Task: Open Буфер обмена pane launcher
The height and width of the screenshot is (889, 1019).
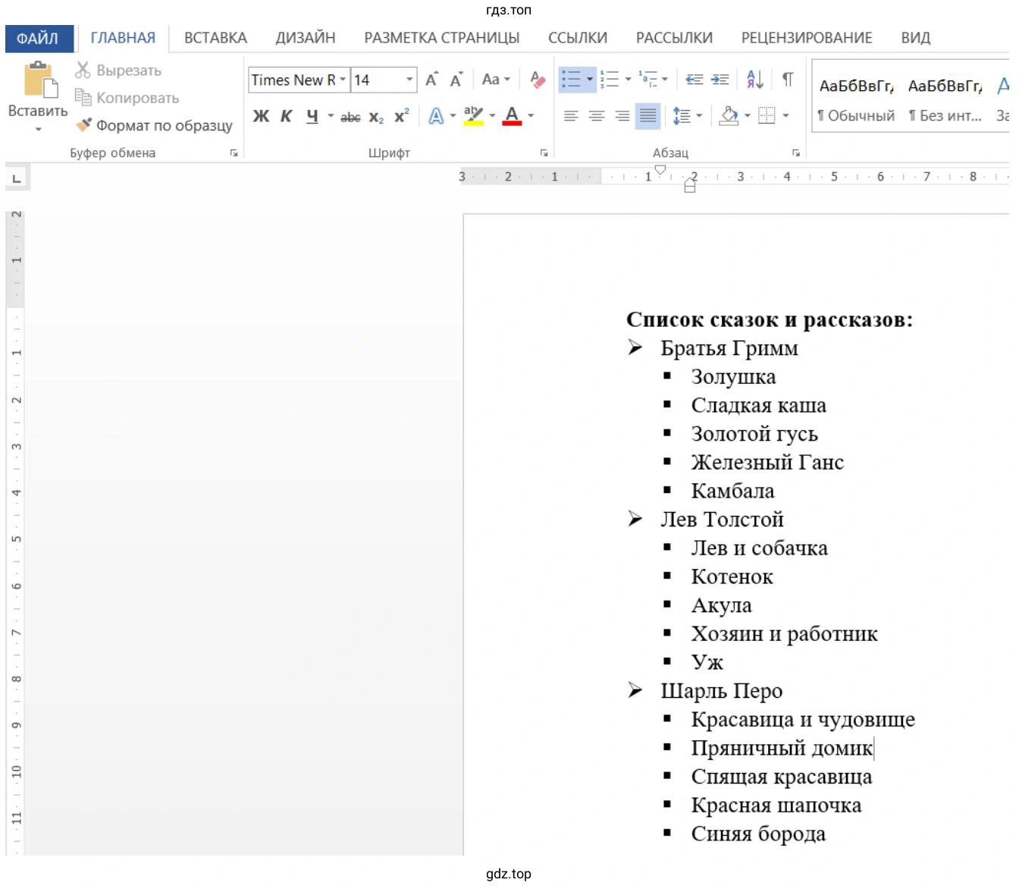Action: (234, 152)
